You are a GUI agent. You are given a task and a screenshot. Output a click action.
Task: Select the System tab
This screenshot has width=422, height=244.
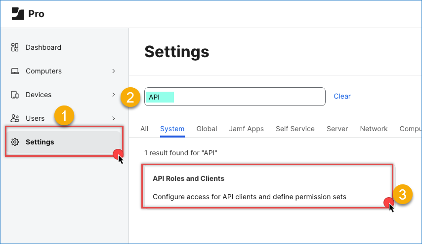172,129
